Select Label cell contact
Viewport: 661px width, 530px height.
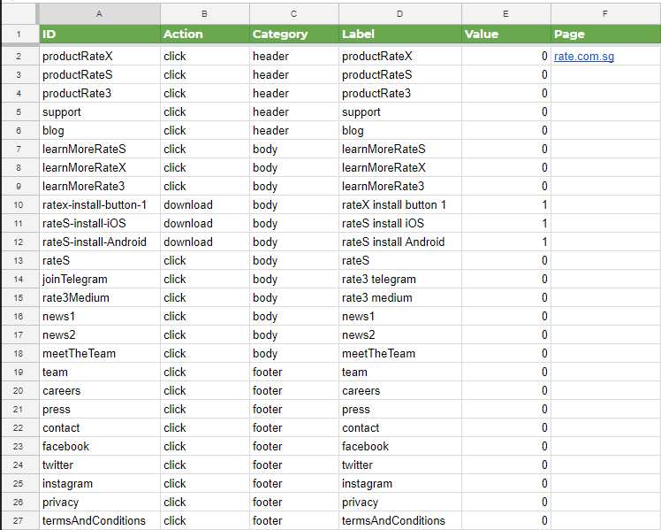400,427
